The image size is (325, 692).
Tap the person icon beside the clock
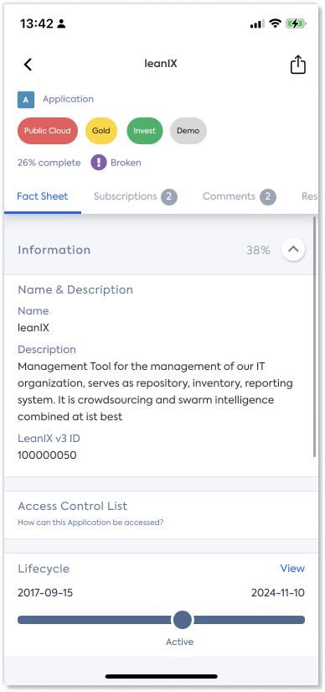(x=61, y=24)
